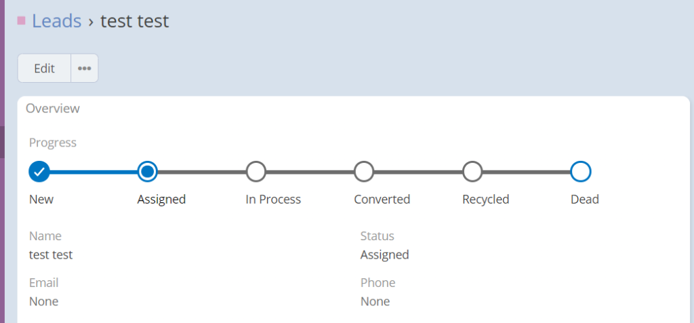The height and width of the screenshot is (323, 694).
Task: Click the New step label
Action: click(x=41, y=199)
